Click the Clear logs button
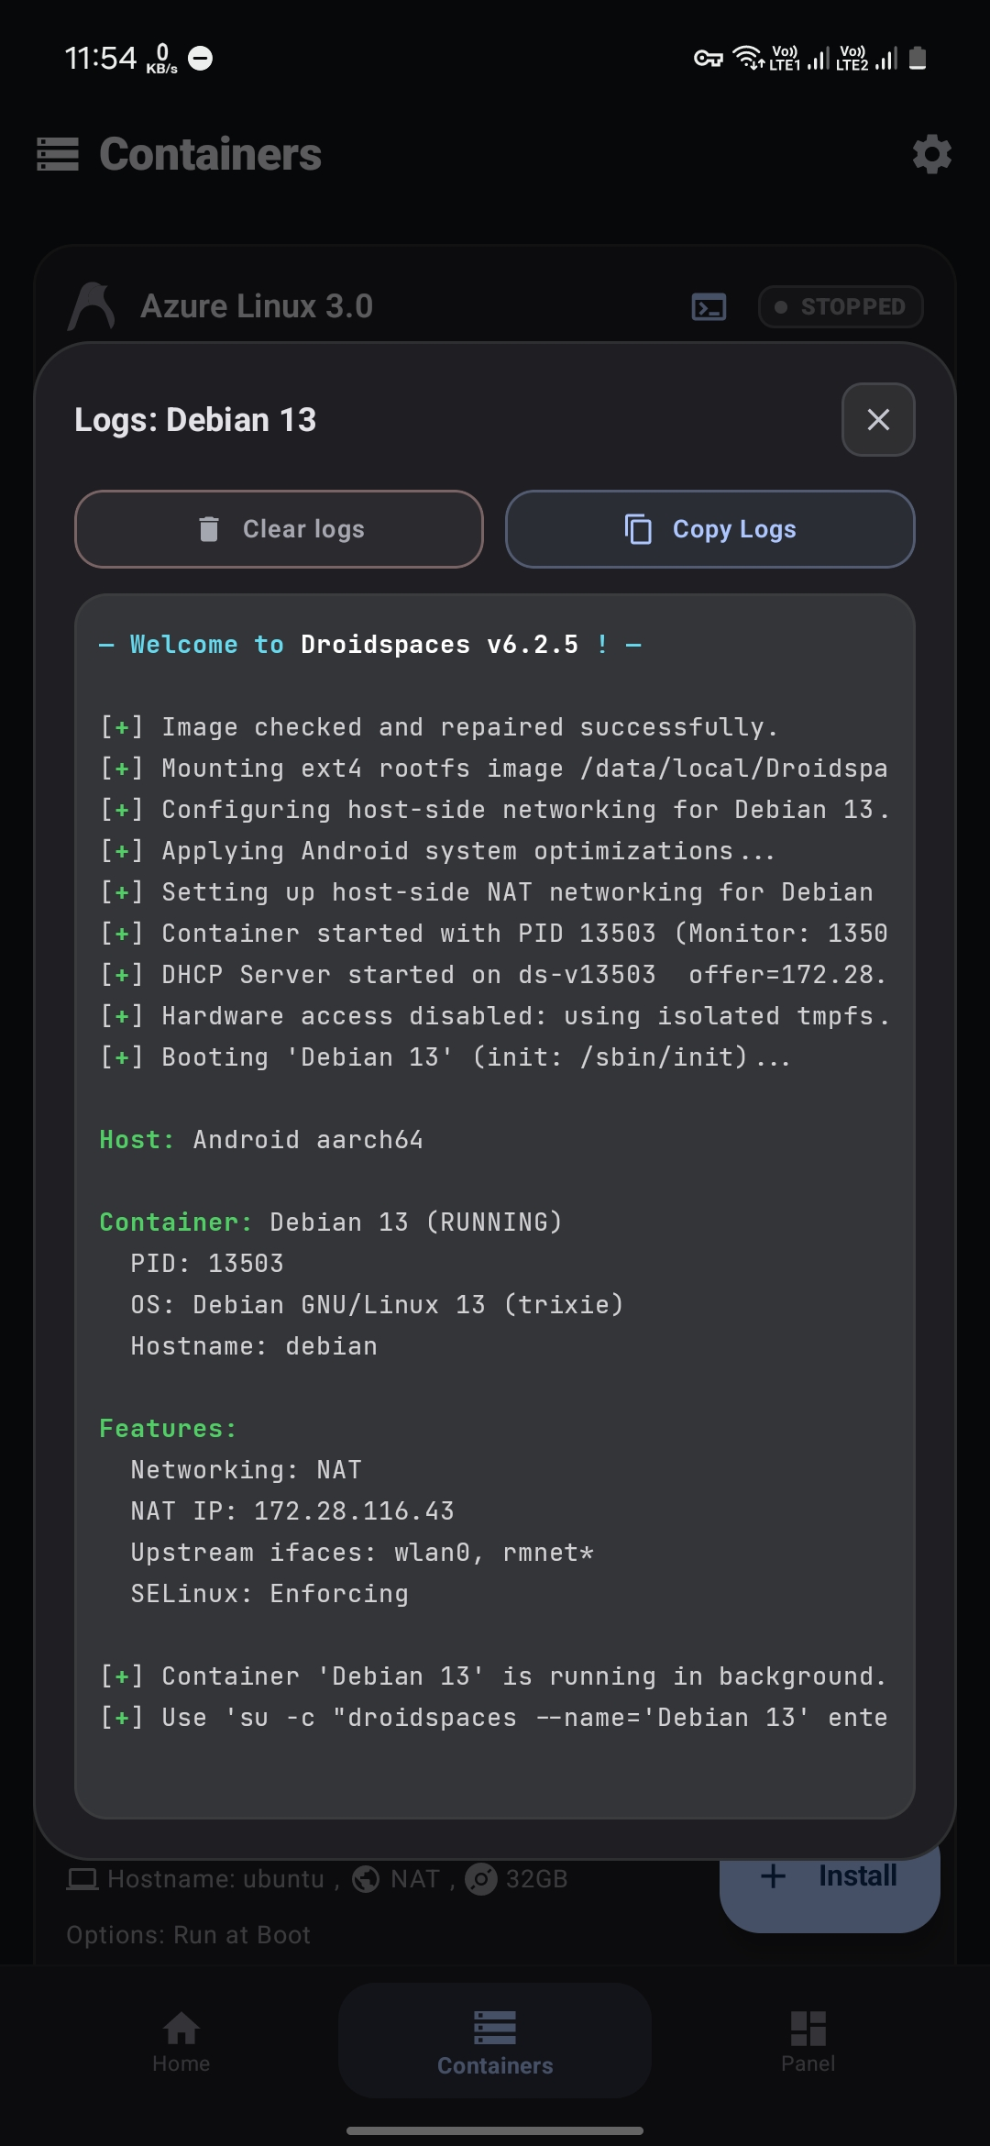 [279, 529]
